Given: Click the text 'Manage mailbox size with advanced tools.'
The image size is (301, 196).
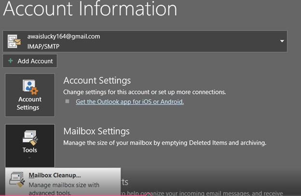Looking at the screenshot, I should 64,189.
